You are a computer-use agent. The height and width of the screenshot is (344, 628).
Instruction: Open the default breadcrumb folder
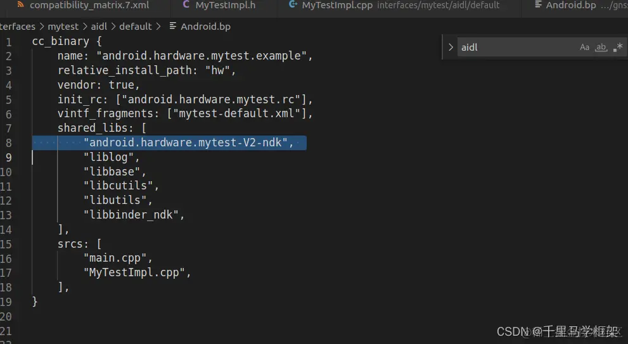(x=136, y=27)
